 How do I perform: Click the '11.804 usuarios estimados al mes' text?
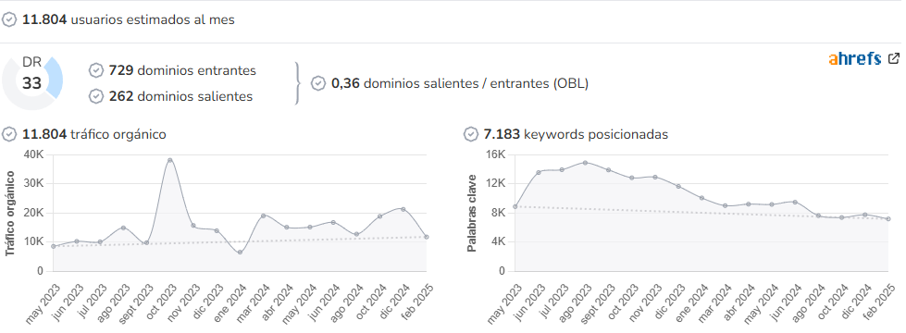point(129,19)
